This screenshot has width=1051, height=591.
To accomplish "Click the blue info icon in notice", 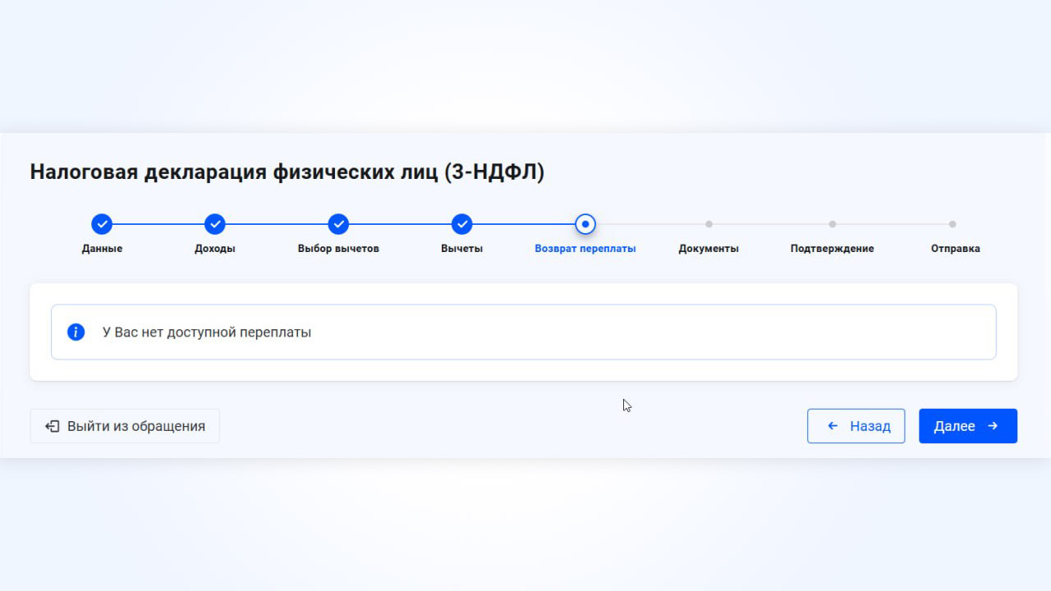I will [x=76, y=332].
